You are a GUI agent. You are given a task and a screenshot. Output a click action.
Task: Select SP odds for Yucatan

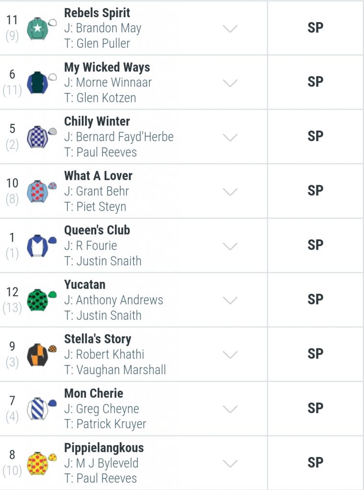(316, 300)
